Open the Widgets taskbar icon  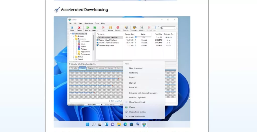pyautogui.click(x=106, y=124)
